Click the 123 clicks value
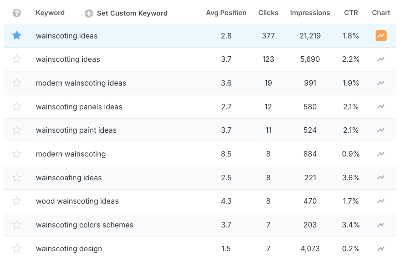This screenshot has height=270, width=405. coord(268,59)
